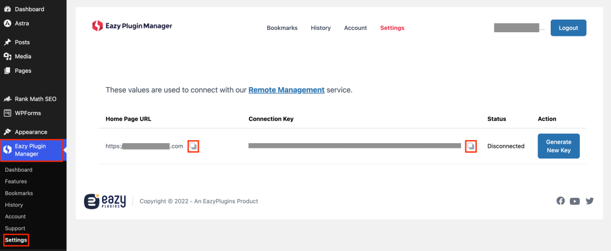Open Bookmarks in the sidebar submenu
The height and width of the screenshot is (251, 611).
(18, 193)
